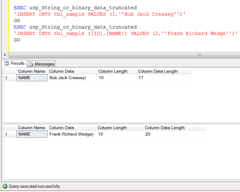Image resolution: width=240 pixels, height=192 pixels.
Task: Click the first GO statement
Action: (17, 21)
